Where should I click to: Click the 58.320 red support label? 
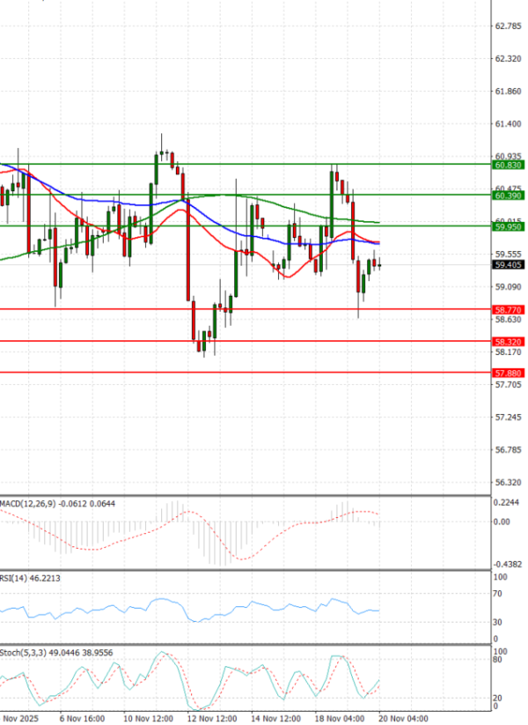pyautogui.click(x=509, y=341)
